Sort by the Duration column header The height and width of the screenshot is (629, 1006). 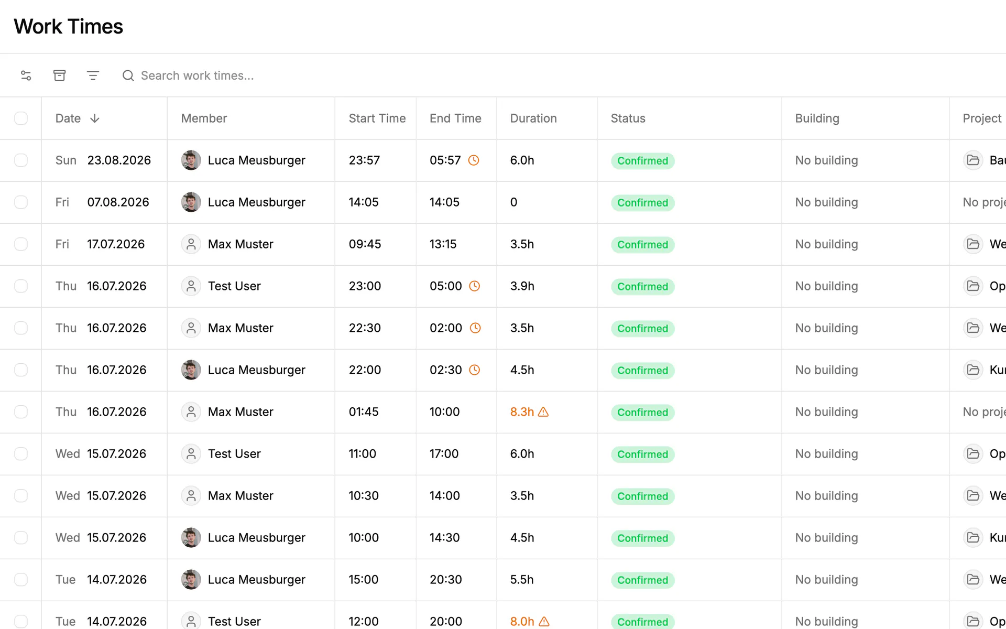[x=533, y=118]
